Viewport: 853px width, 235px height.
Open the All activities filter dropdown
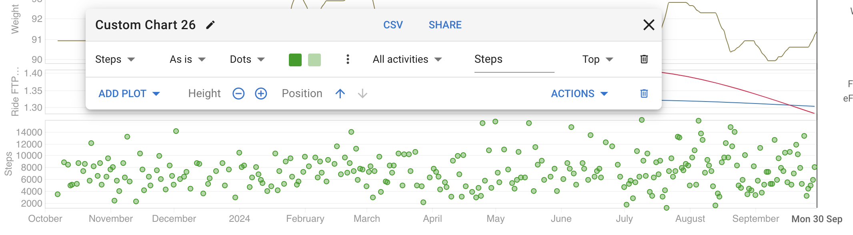(x=407, y=60)
